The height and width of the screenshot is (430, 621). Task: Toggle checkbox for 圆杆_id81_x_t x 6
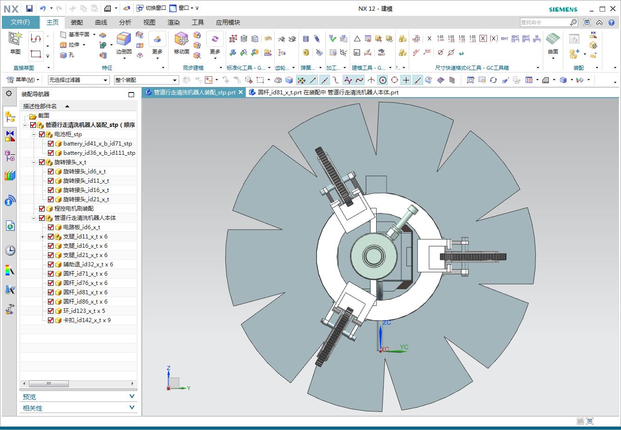51,292
